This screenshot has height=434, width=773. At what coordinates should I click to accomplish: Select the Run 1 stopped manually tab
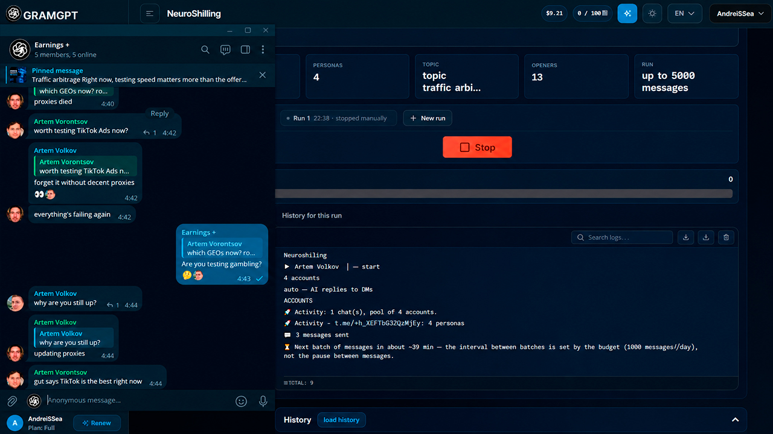(x=339, y=118)
